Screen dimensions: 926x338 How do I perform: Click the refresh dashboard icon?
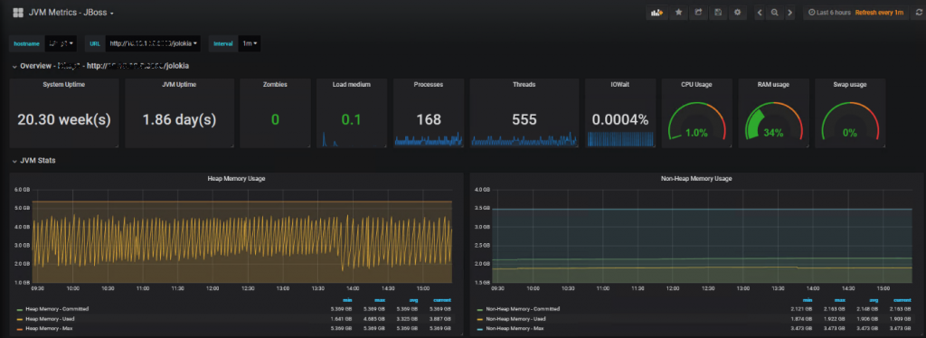tap(919, 13)
